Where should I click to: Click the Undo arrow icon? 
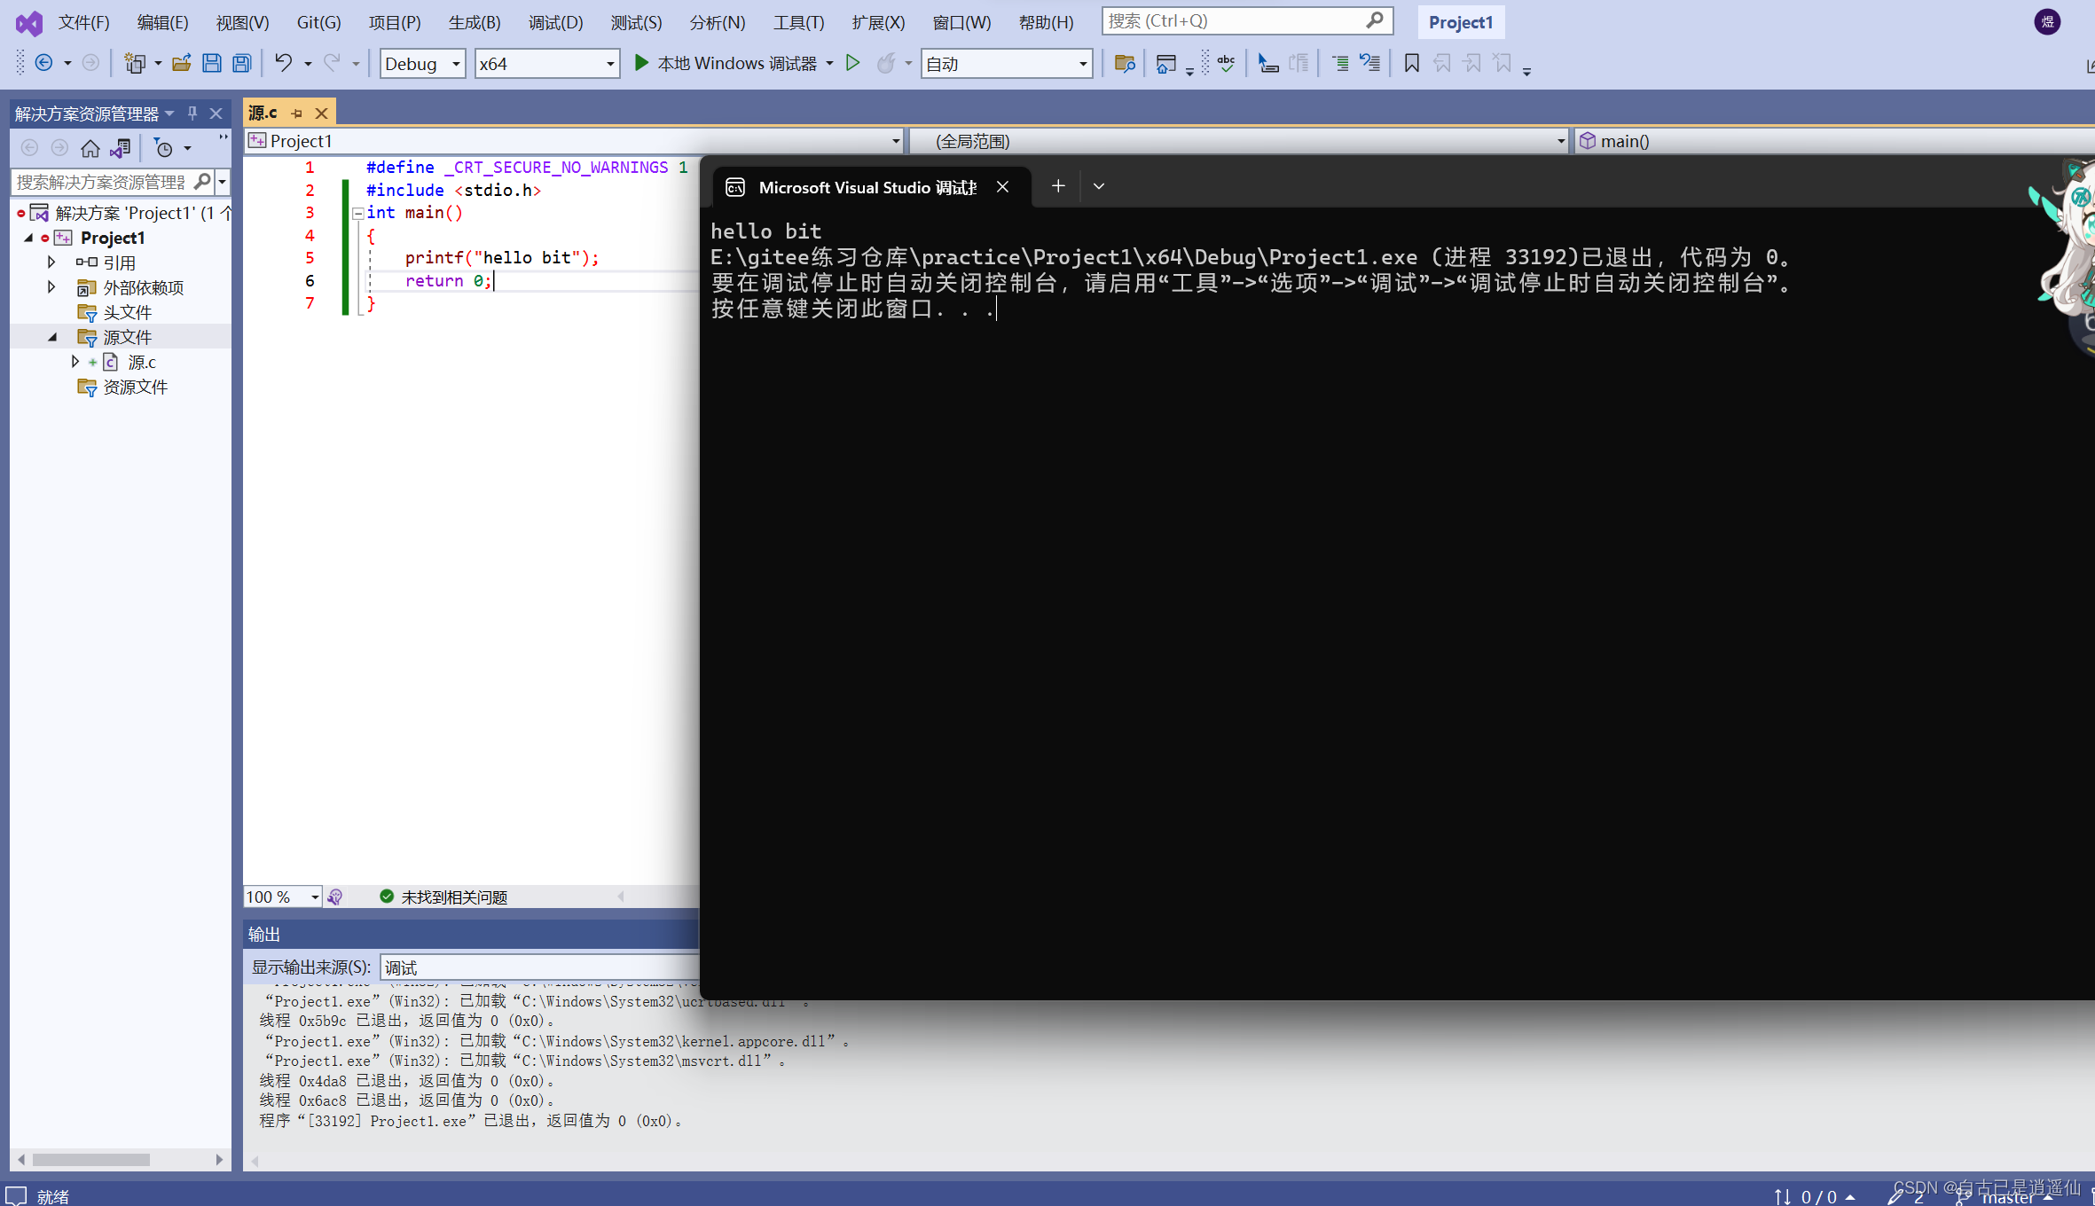click(283, 63)
